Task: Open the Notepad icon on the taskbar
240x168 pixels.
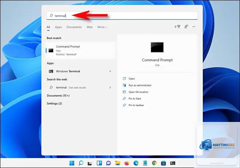Action: pyautogui.click(x=145, y=163)
